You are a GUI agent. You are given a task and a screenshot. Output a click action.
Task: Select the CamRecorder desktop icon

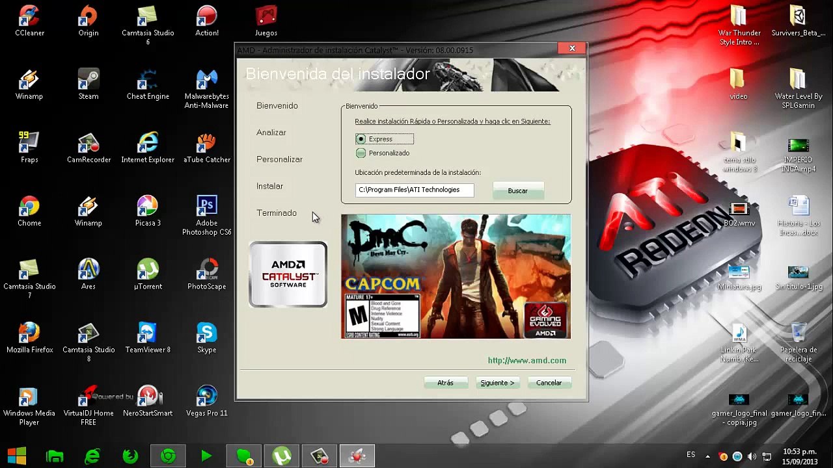coord(89,148)
